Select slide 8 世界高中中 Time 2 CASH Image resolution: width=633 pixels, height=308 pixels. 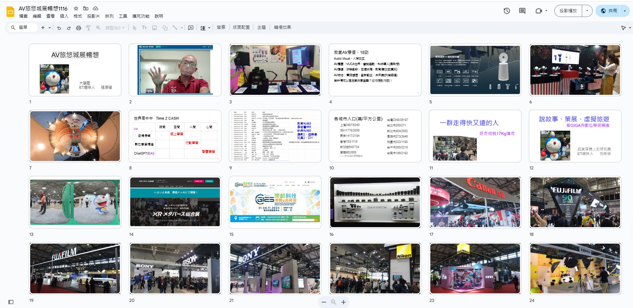point(175,136)
